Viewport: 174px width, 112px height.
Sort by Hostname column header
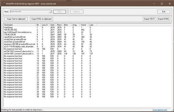tap(19, 25)
